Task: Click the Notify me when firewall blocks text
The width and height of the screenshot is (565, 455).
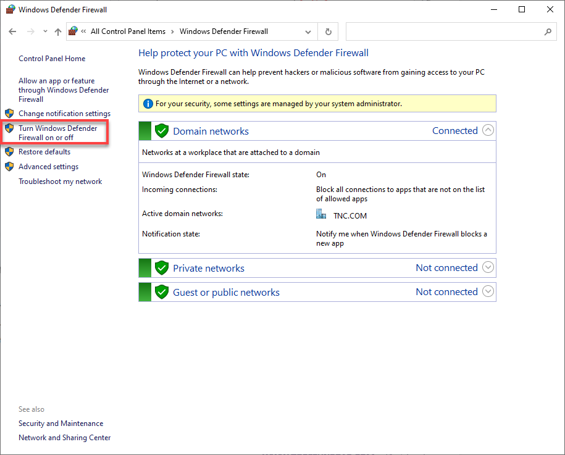Action: coord(401,238)
